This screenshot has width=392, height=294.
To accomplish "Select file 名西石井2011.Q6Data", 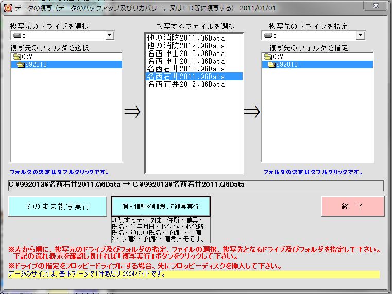I will tap(185, 77).
